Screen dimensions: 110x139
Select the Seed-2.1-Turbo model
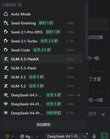pos(42,41)
